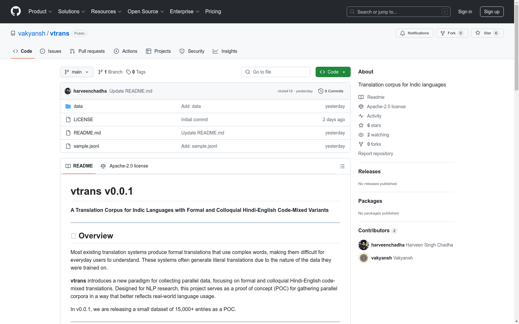Open the Product menu
Image resolution: width=519 pixels, height=324 pixels.
(x=40, y=12)
